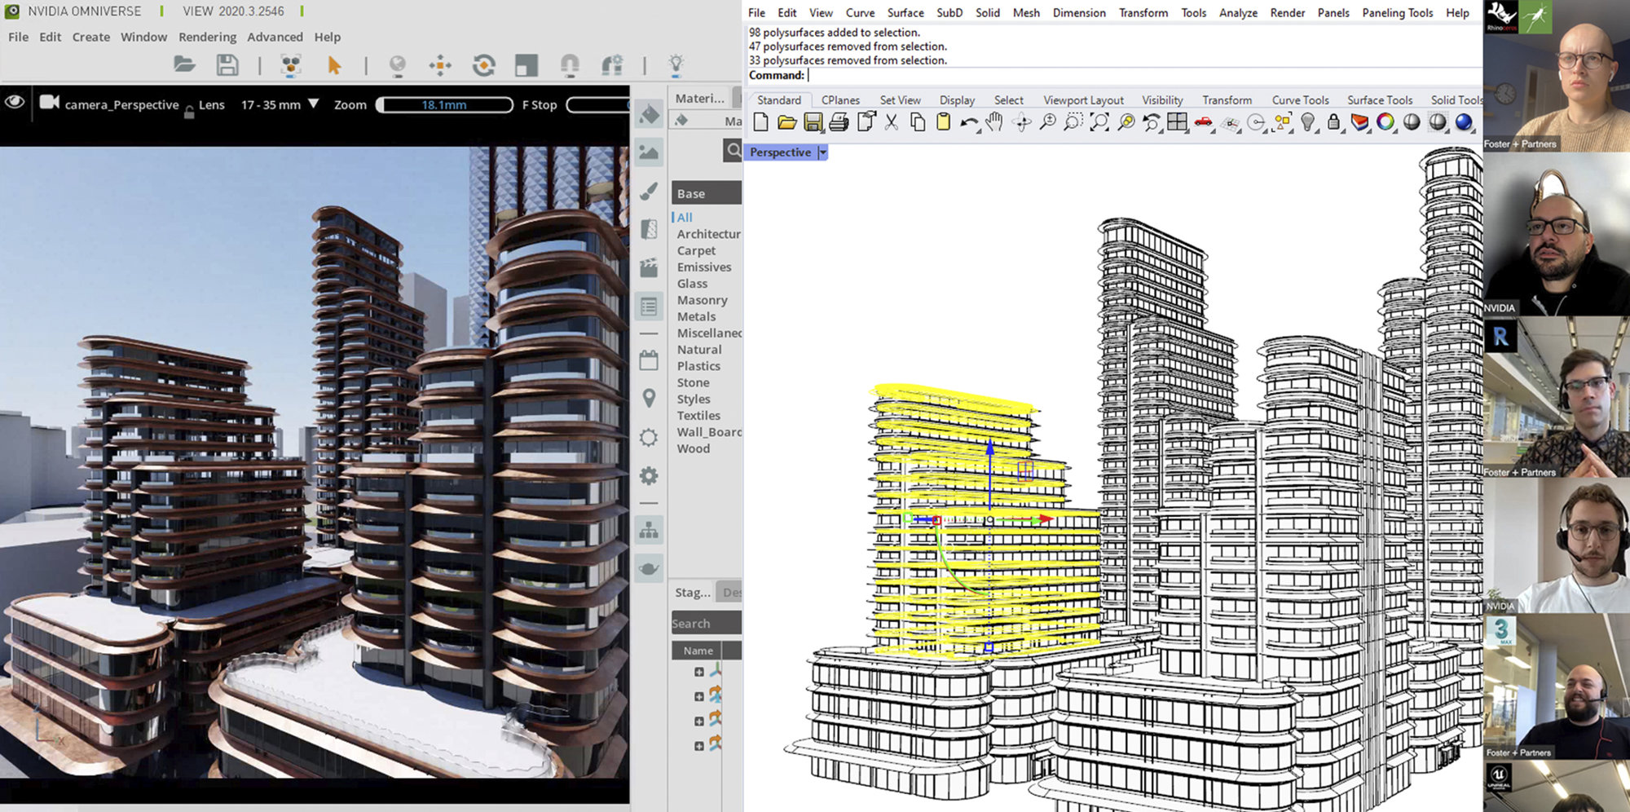The height and width of the screenshot is (812, 1630).
Task: Open the Lens 17-35 mm dropdown
Action: pyautogui.click(x=314, y=104)
